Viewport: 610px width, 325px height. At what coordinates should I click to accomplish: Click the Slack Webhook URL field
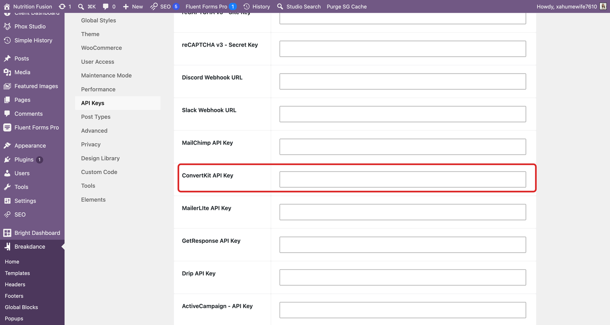tap(402, 114)
